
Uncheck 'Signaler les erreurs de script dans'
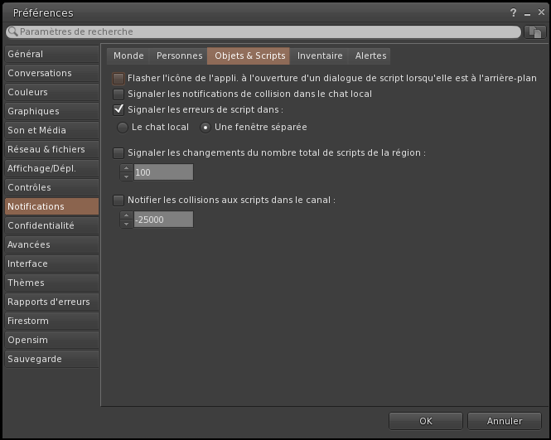point(118,109)
